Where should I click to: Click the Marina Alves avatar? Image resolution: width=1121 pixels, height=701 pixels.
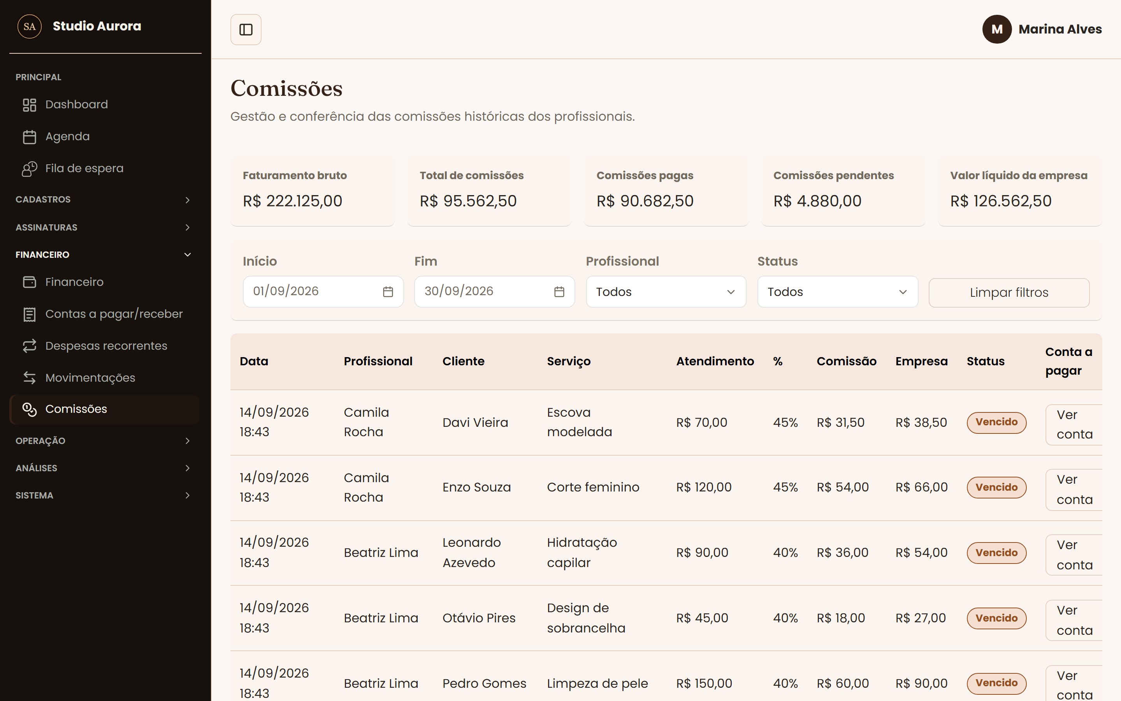click(997, 29)
